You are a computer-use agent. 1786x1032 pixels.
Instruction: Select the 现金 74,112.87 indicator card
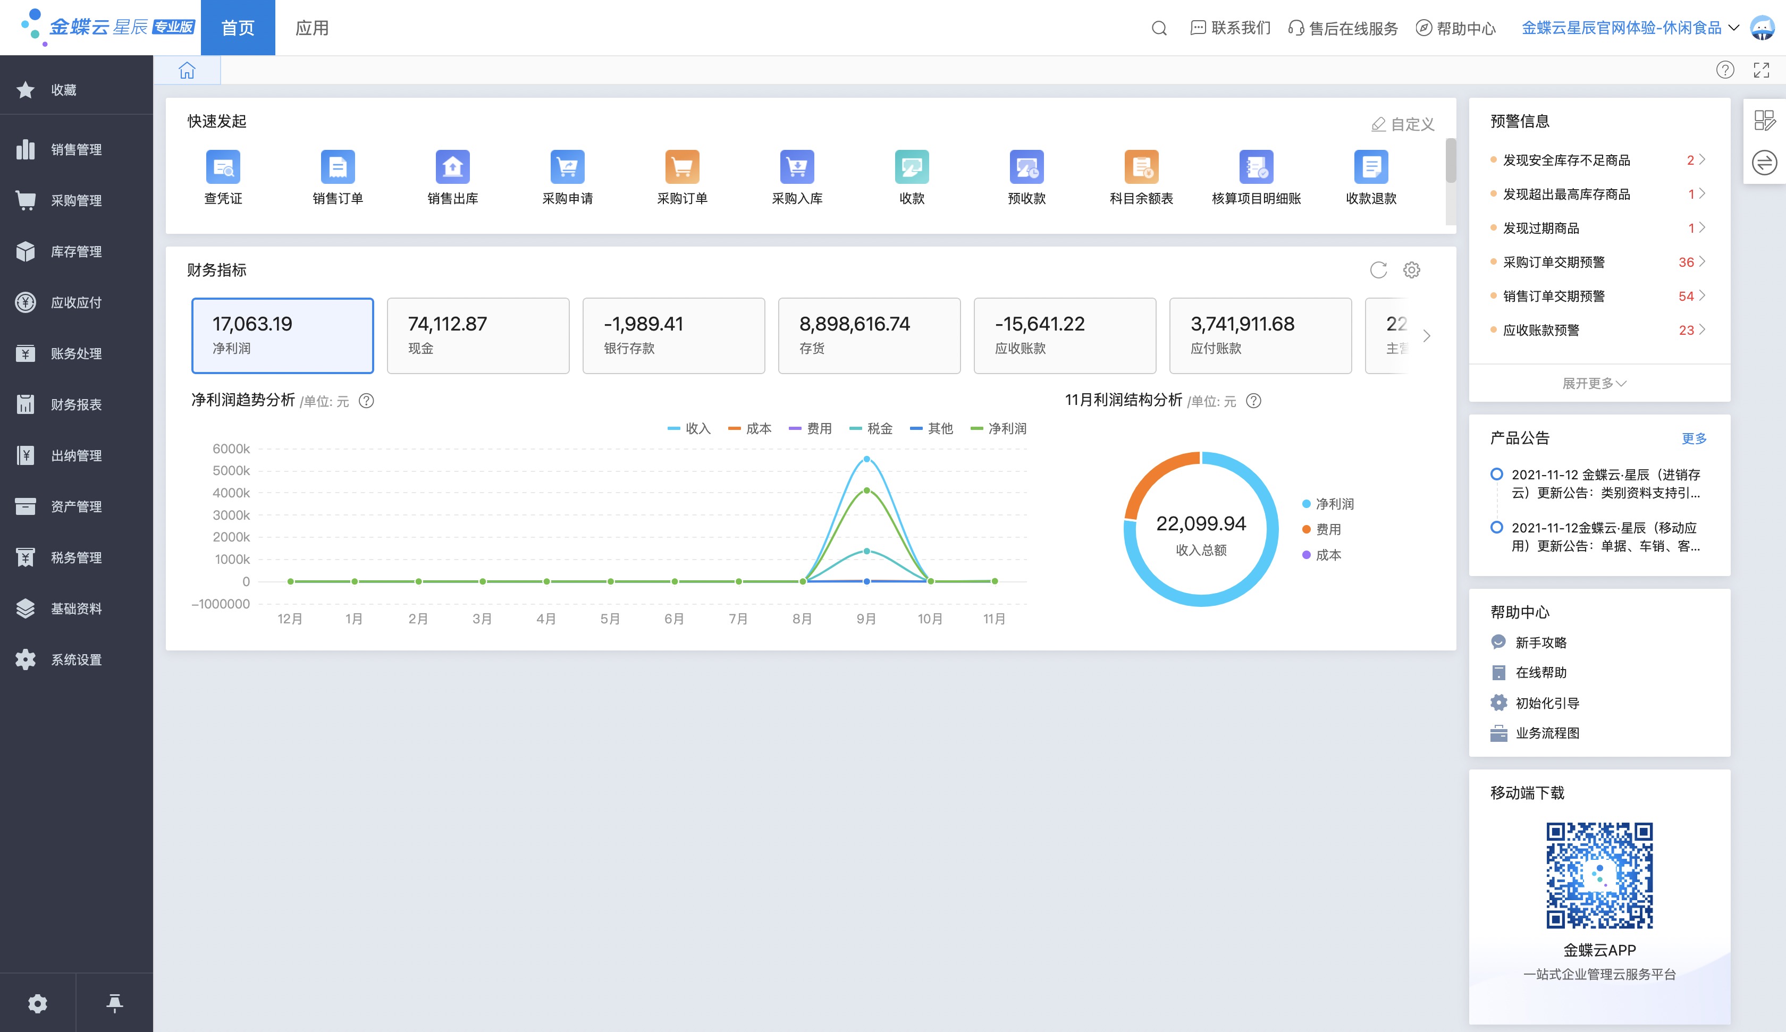[x=478, y=335]
